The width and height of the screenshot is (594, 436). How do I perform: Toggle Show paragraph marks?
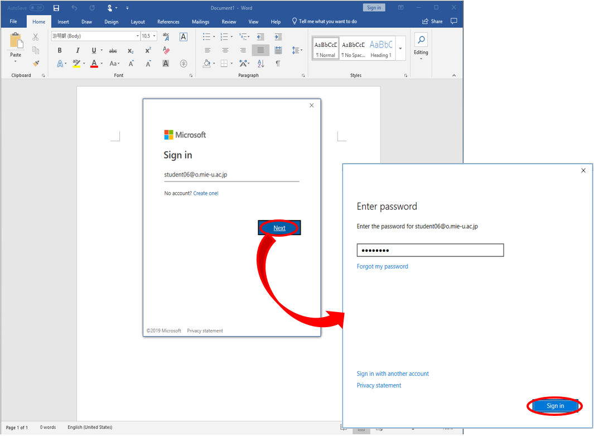click(278, 64)
